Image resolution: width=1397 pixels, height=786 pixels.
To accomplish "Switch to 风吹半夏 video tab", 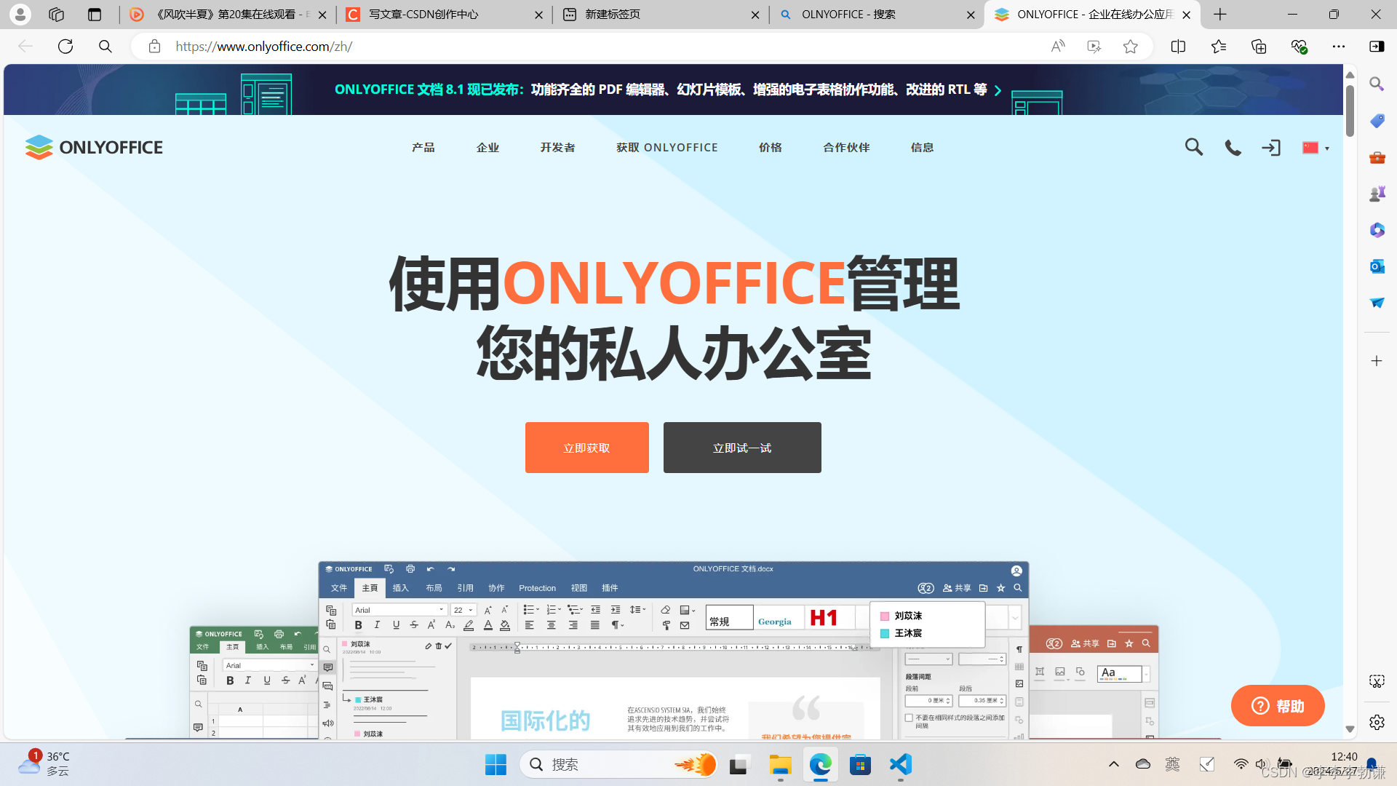I will (x=226, y=15).
